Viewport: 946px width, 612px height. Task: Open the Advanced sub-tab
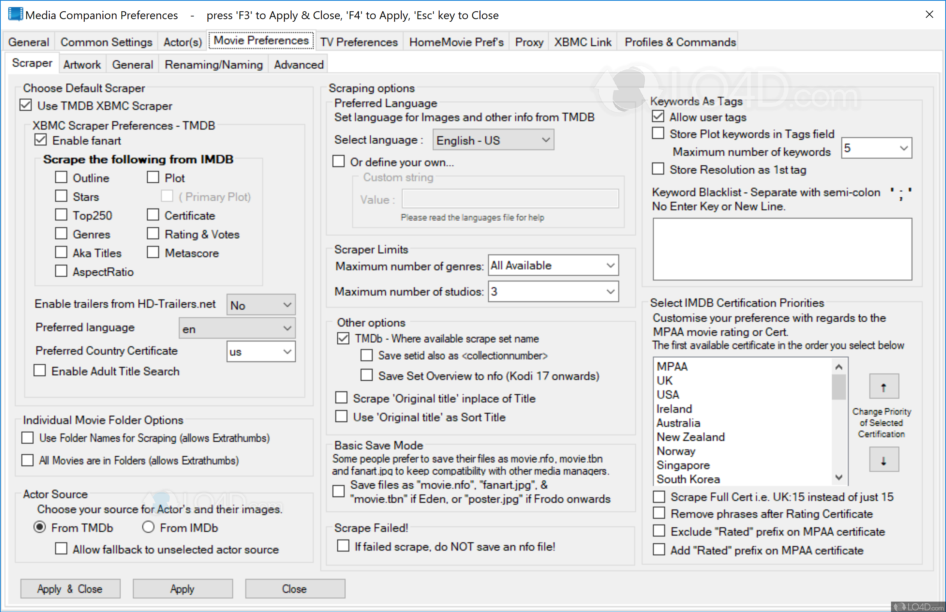(x=299, y=64)
